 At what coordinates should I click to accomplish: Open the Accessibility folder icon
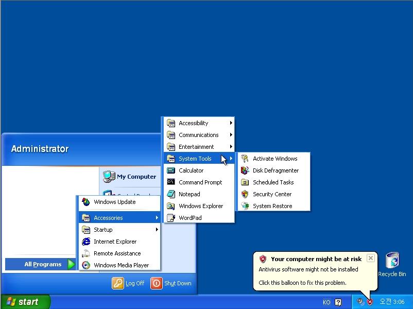[171, 123]
